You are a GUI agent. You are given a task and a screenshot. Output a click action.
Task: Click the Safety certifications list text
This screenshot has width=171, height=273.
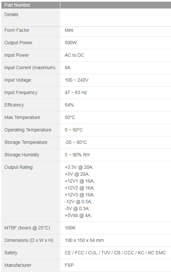click(x=115, y=253)
